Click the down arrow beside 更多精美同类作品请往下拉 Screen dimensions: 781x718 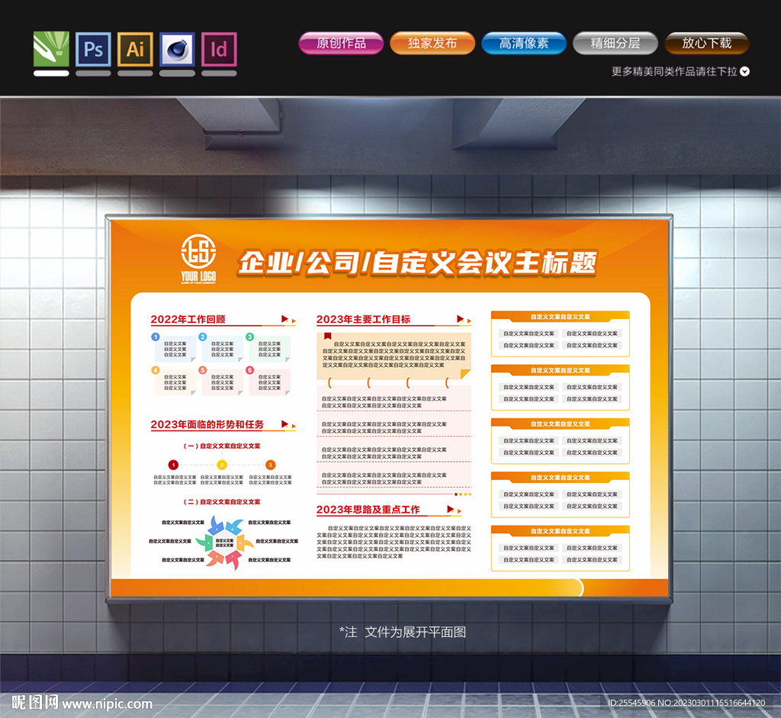745,72
